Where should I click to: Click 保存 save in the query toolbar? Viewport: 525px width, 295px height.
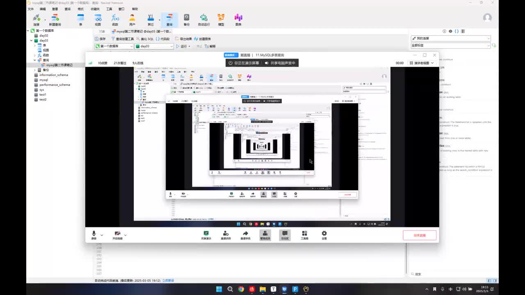(100, 39)
